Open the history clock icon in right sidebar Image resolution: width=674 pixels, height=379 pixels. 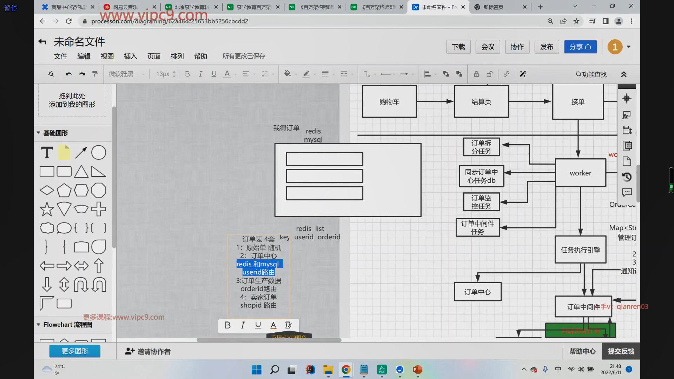[x=627, y=177]
